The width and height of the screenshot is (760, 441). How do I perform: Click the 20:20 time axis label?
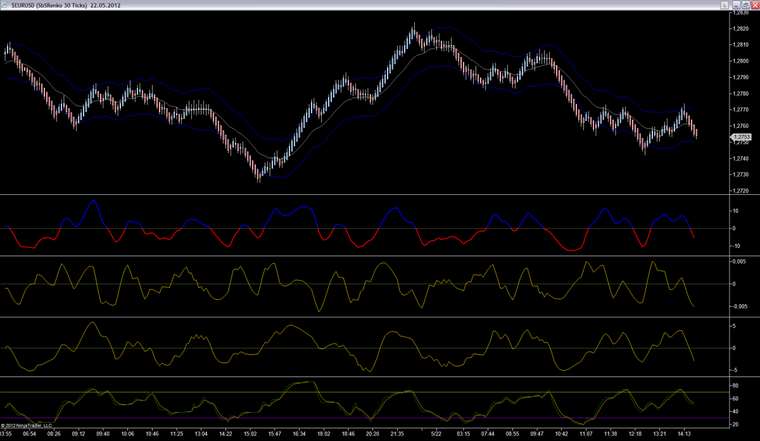click(x=373, y=435)
